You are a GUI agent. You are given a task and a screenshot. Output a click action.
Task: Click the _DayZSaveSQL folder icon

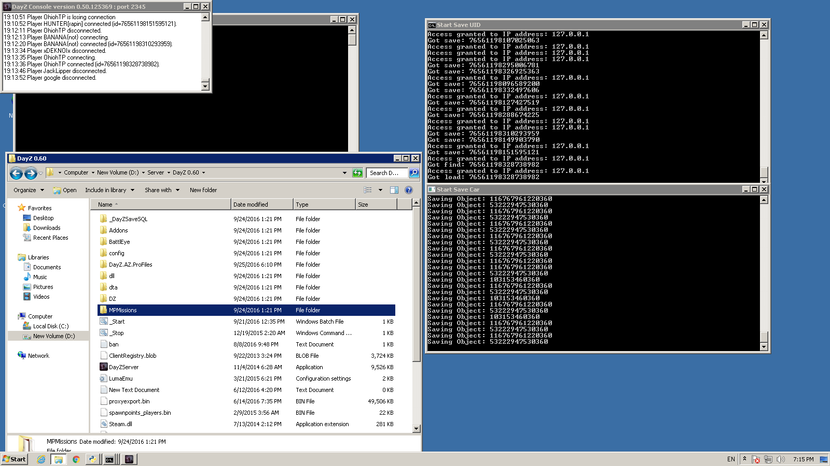pos(104,219)
